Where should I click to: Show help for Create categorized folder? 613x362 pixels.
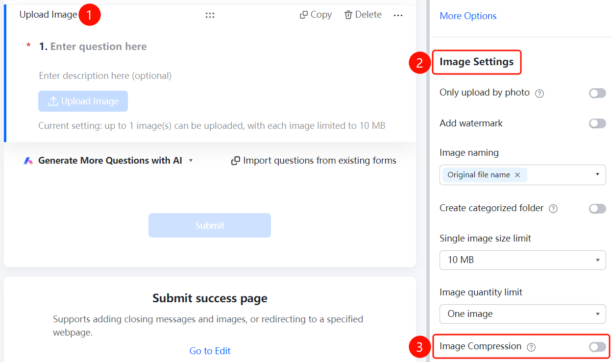pos(553,209)
